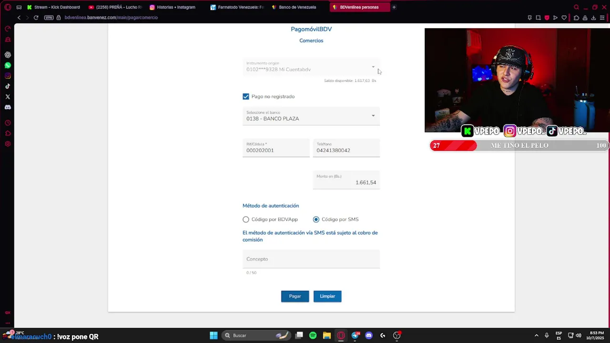This screenshot has width=610, height=343.
Task: Open Spotify from the taskbar
Action: [313, 335]
